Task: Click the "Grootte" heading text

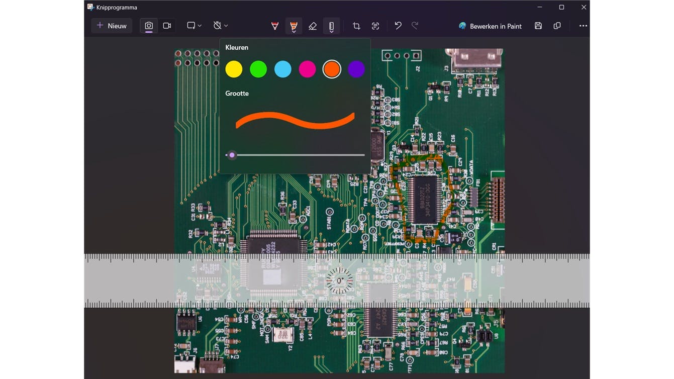Action: point(237,93)
